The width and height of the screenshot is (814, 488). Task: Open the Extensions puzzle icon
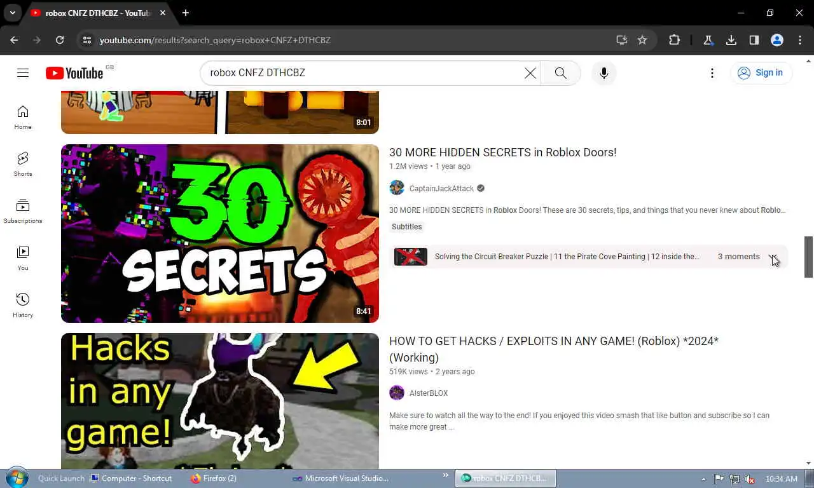(674, 40)
